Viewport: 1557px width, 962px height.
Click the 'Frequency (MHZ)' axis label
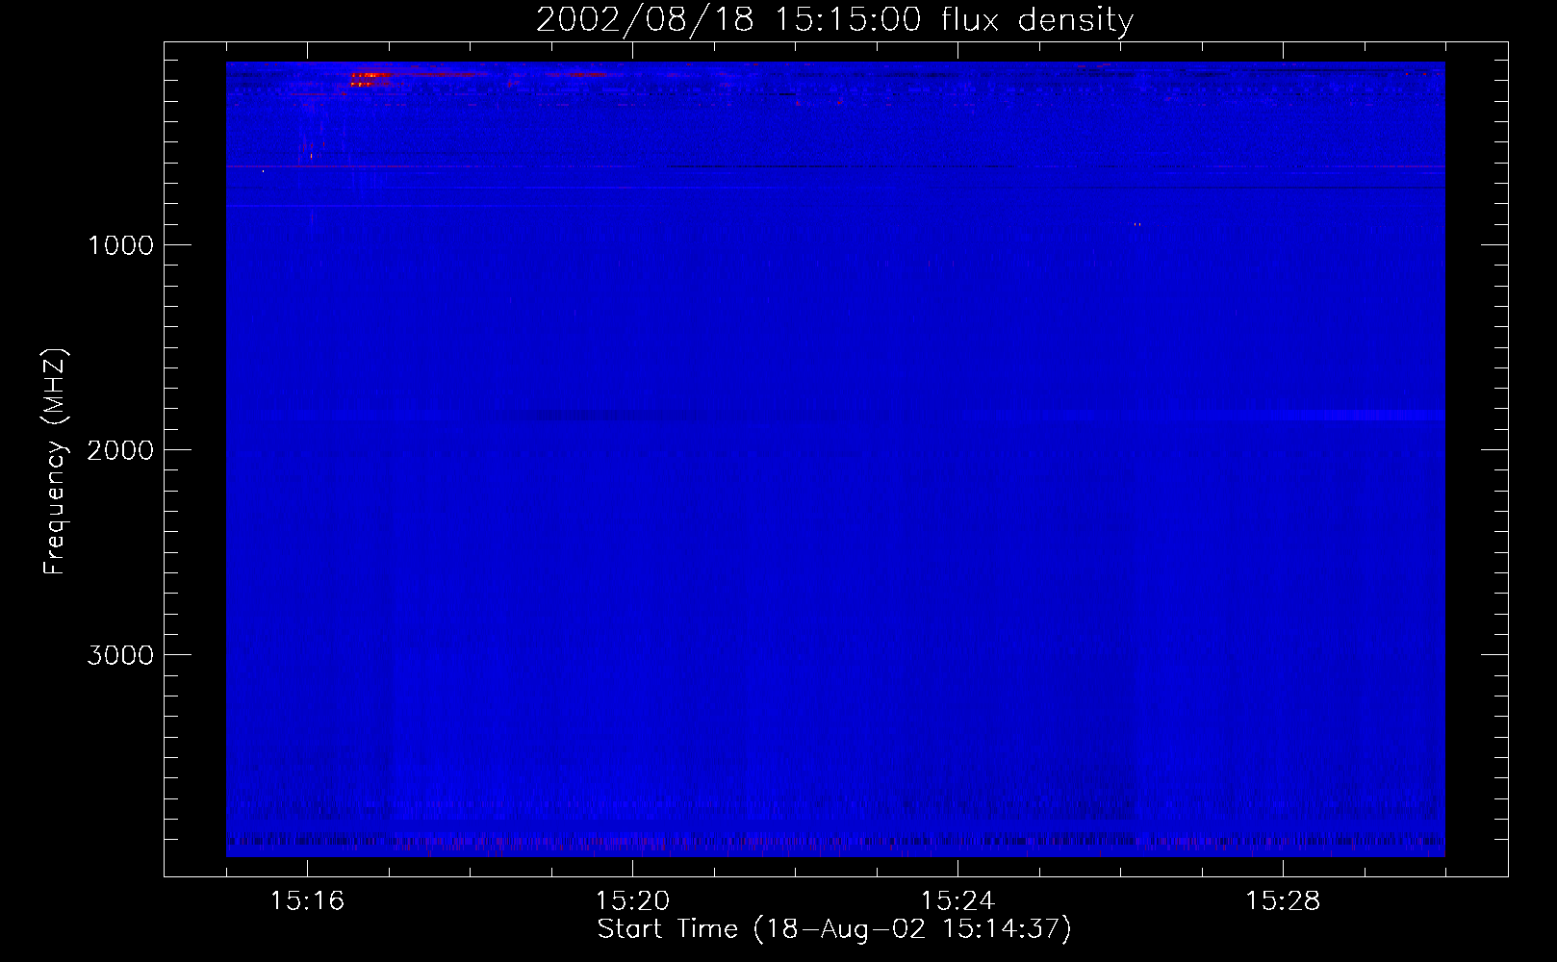coord(55,461)
